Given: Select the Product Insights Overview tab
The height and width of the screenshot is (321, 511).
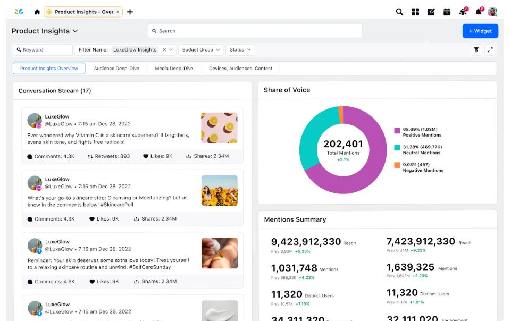Looking at the screenshot, I should (x=49, y=69).
